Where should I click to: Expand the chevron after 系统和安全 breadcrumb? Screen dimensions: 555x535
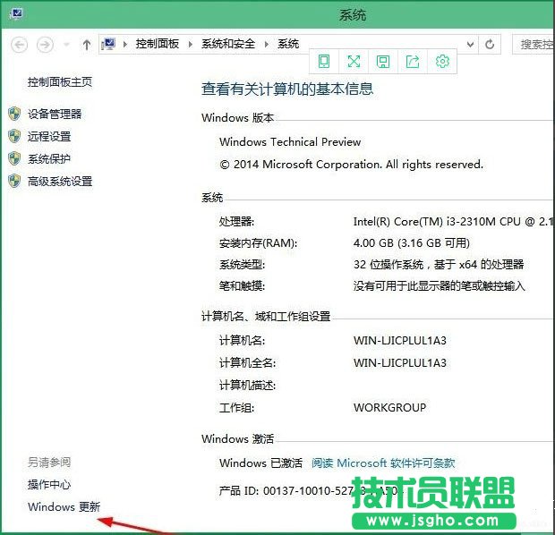pos(267,44)
